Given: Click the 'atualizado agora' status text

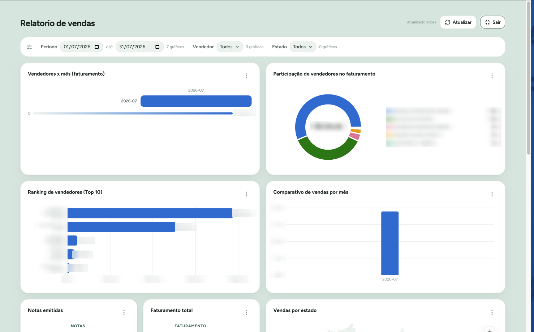Looking at the screenshot, I should click(422, 22).
